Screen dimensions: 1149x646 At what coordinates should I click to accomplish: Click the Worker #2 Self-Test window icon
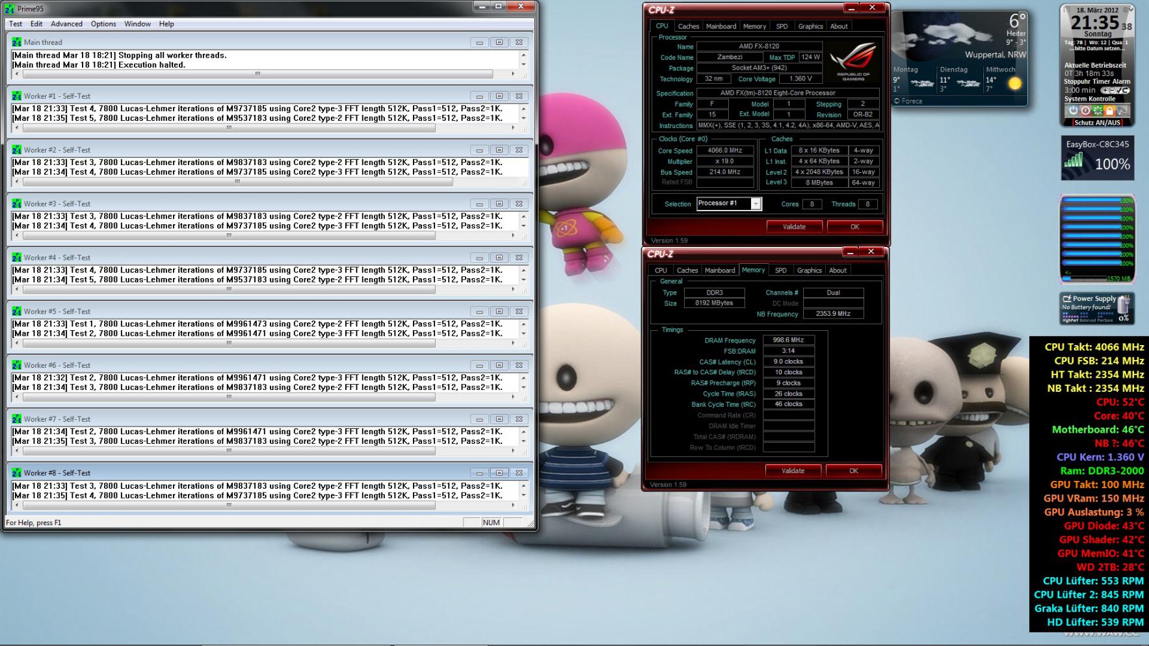click(x=16, y=149)
